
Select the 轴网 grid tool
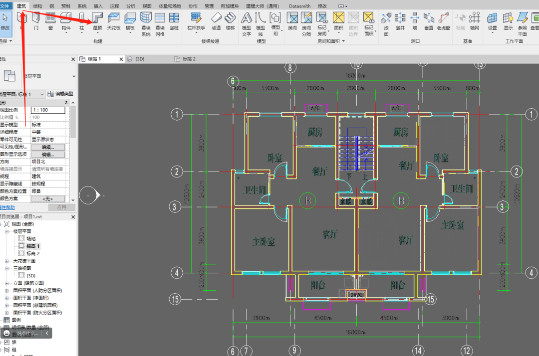[x=475, y=21]
